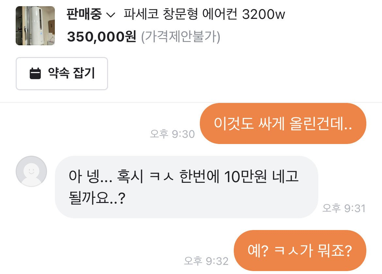Select the 예? ㅋㅅ가 뭐죠? message bubble
The image size is (382, 274).
point(300,251)
